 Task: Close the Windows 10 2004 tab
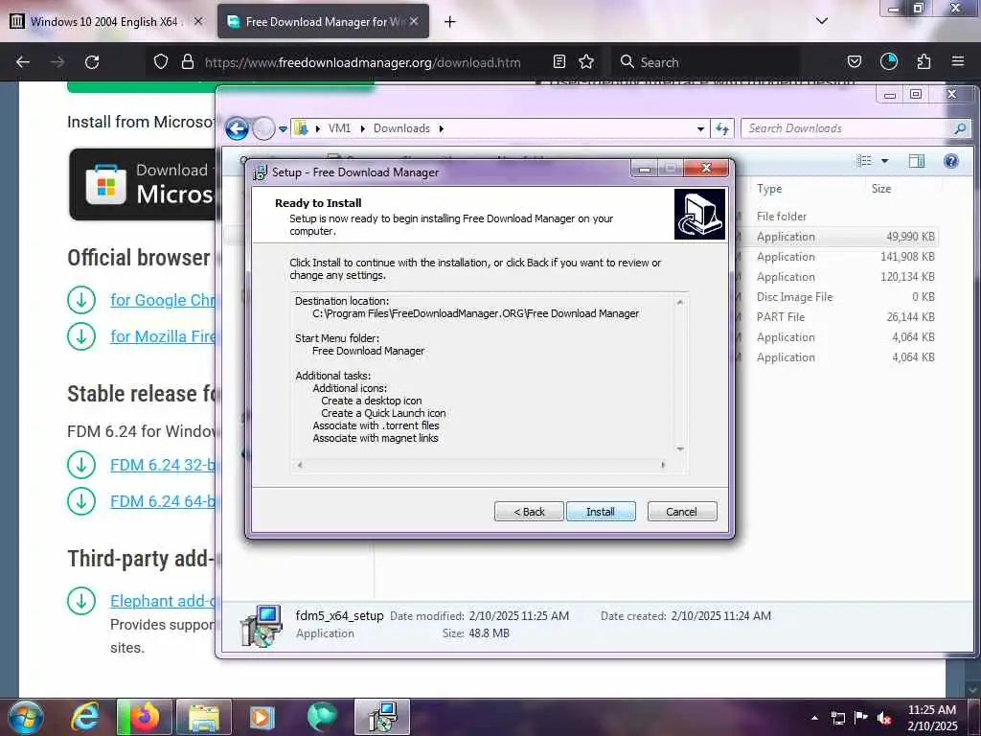198,21
